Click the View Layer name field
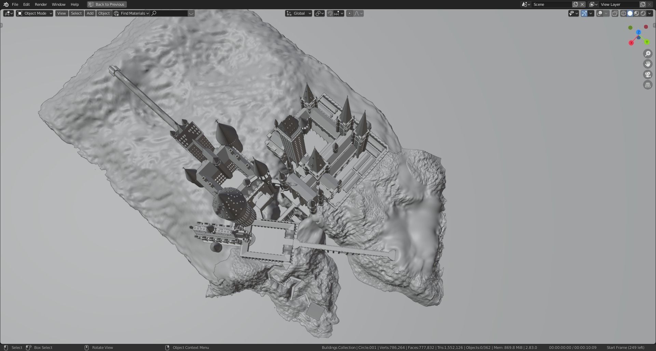Image resolution: width=656 pixels, height=351 pixels. click(x=619, y=4)
